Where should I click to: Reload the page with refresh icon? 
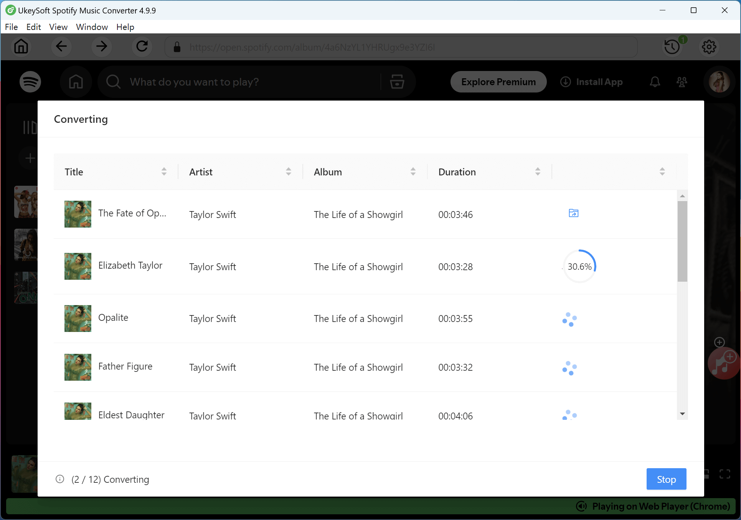pos(142,47)
